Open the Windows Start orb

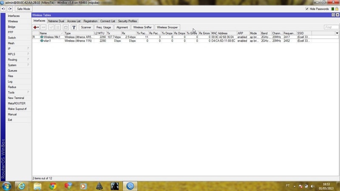6,186
